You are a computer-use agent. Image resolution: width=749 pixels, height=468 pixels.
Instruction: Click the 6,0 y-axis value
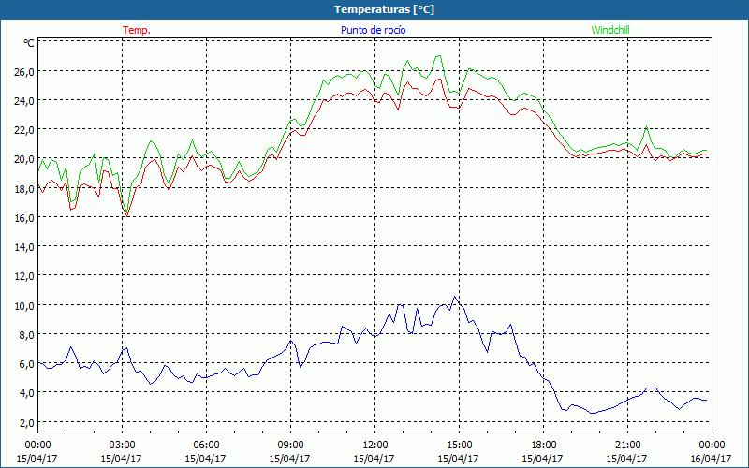(27, 364)
